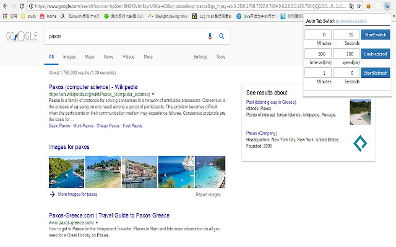Open first paxos harbor image thumbnail
This screenshot has width=396, height=247.
tap(66, 172)
